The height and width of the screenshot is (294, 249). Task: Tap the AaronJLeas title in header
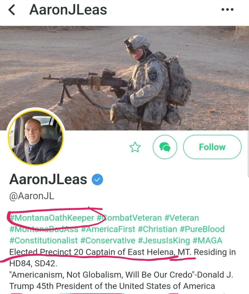point(68,10)
